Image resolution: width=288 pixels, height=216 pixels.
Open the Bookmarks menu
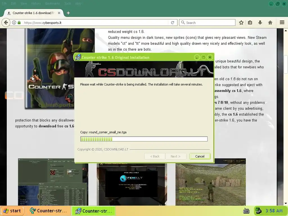tap(53, 3)
